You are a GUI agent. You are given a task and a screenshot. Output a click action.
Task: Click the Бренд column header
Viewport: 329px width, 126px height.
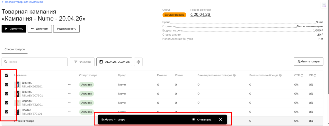122,75
